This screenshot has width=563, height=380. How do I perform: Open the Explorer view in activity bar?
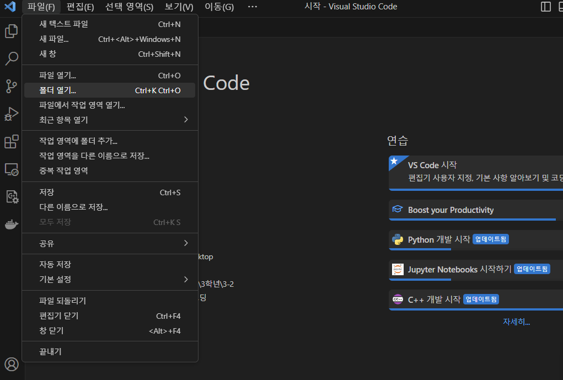(x=12, y=31)
